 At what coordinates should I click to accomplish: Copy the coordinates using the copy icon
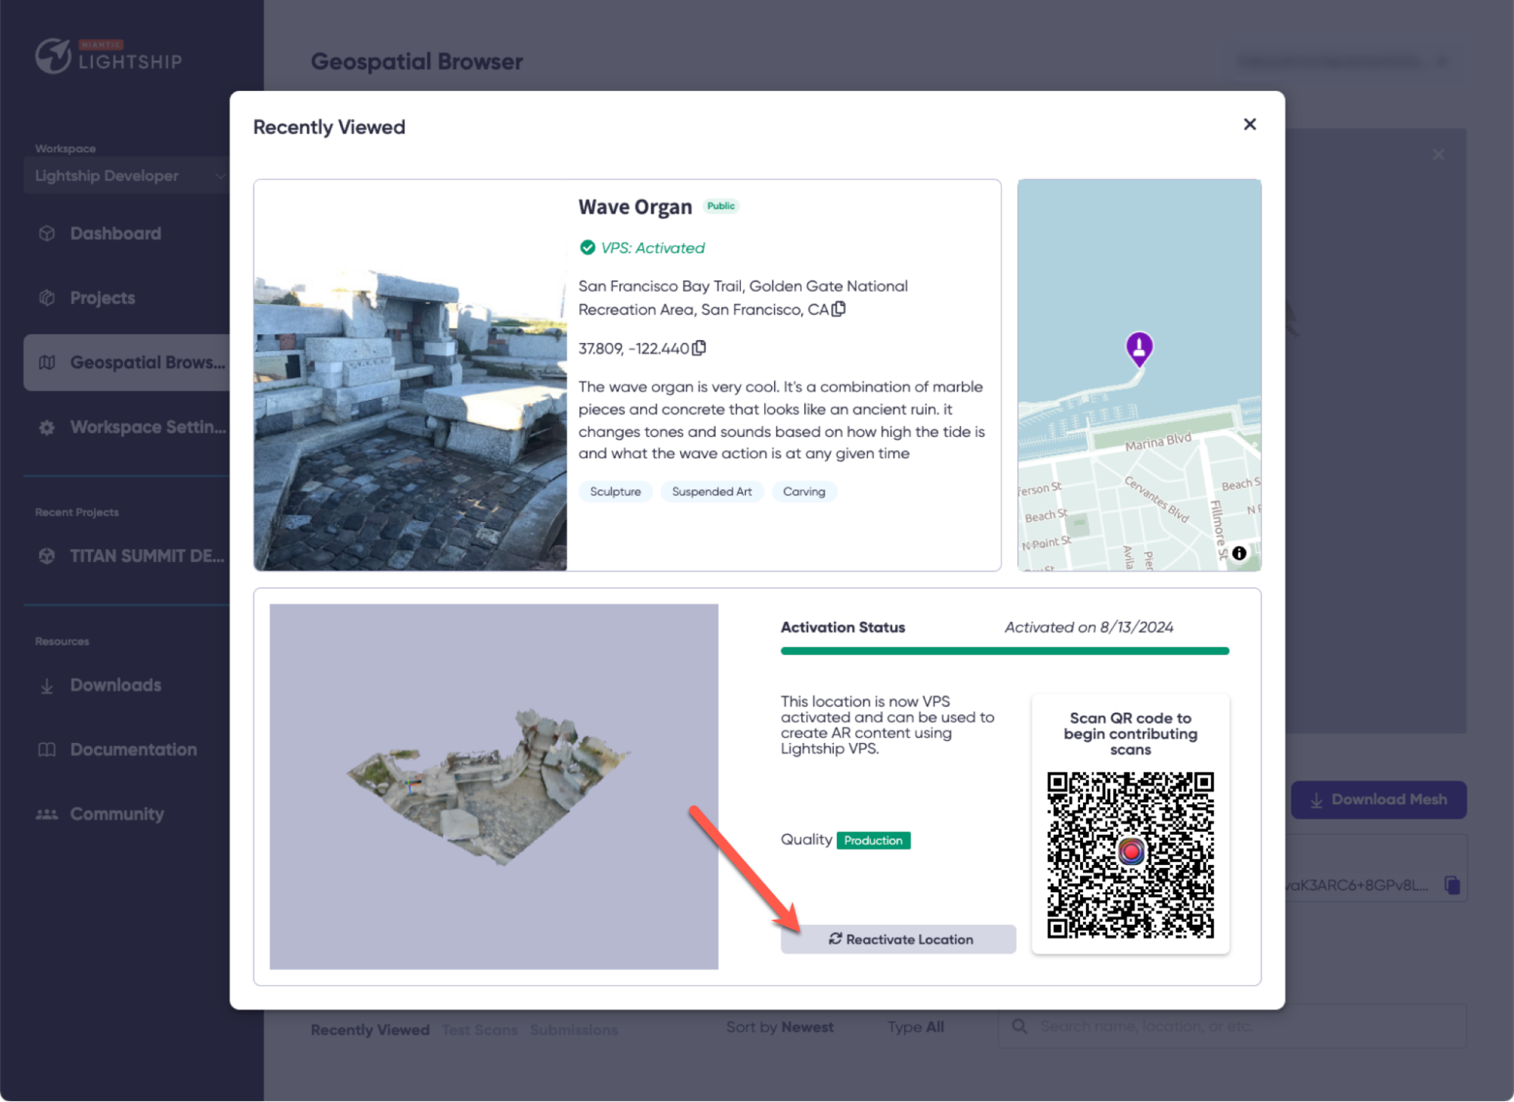coord(698,348)
